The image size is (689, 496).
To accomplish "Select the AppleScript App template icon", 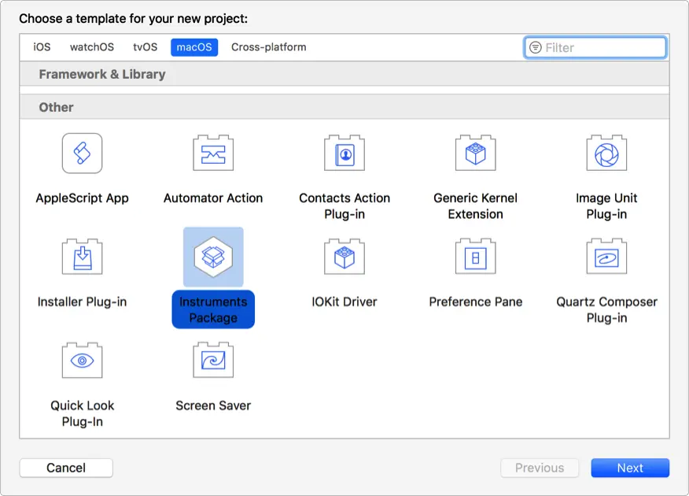I will (82, 153).
